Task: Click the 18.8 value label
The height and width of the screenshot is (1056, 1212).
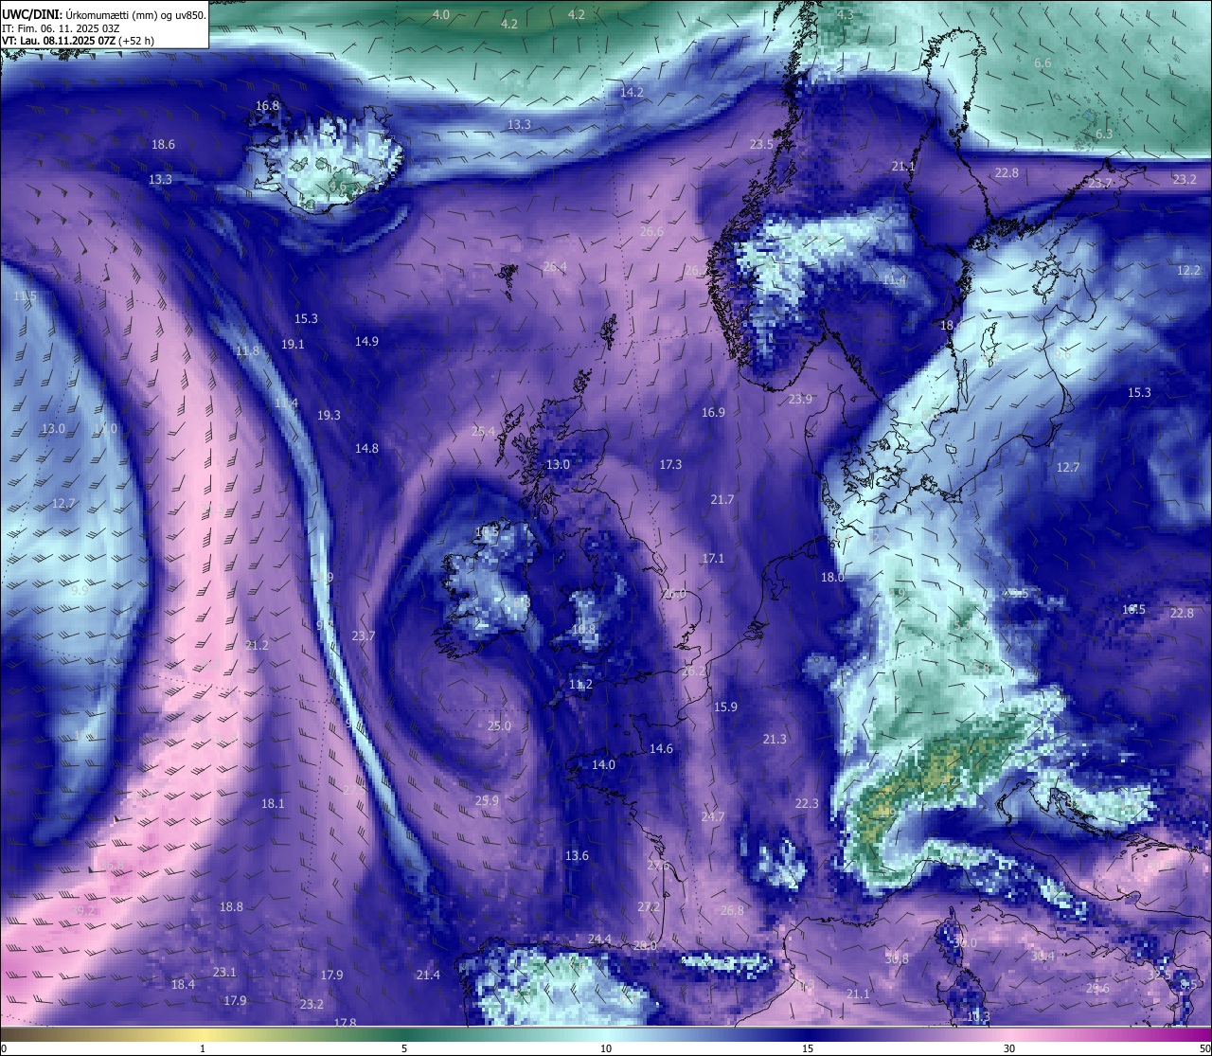Action: point(231,907)
